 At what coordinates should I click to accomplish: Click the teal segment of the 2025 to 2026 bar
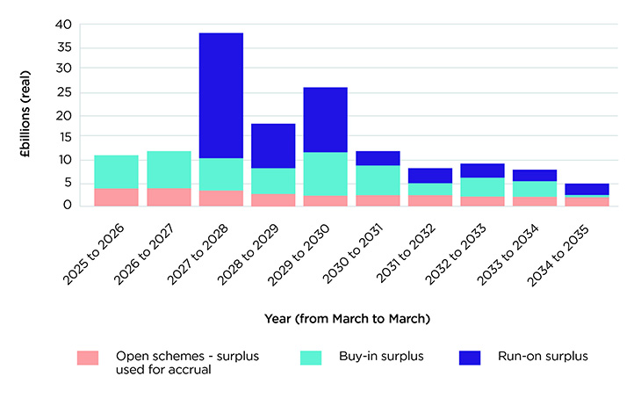(117, 171)
